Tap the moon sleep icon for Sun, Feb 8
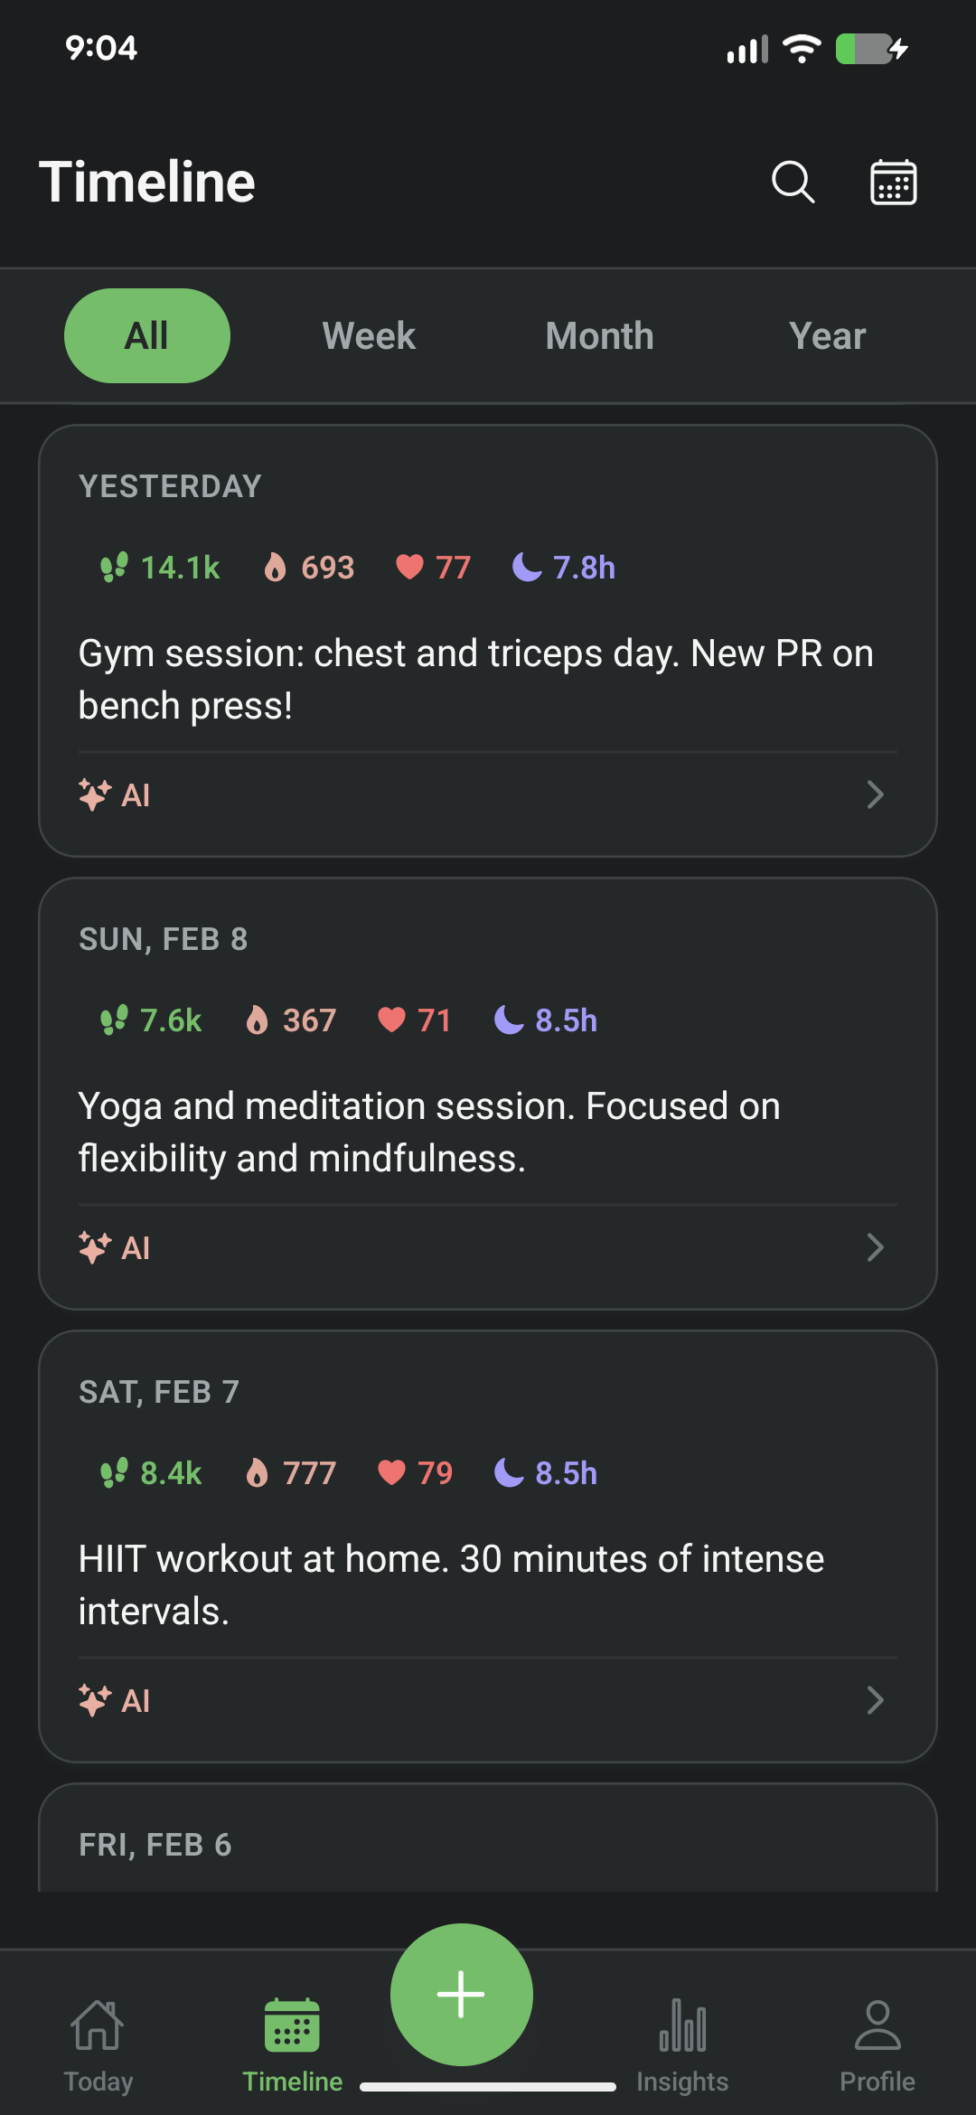 pos(509,1020)
